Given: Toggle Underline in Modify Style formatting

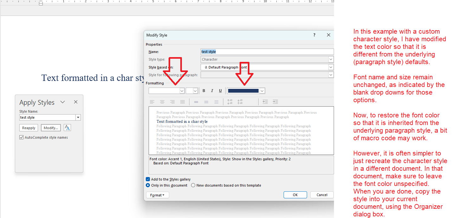Looking at the screenshot, I should pyautogui.click(x=221, y=91).
